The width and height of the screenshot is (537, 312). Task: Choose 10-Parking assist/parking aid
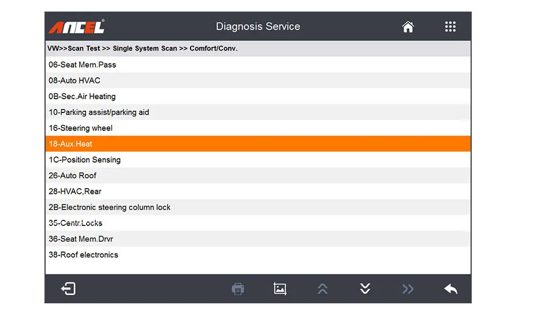99,112
